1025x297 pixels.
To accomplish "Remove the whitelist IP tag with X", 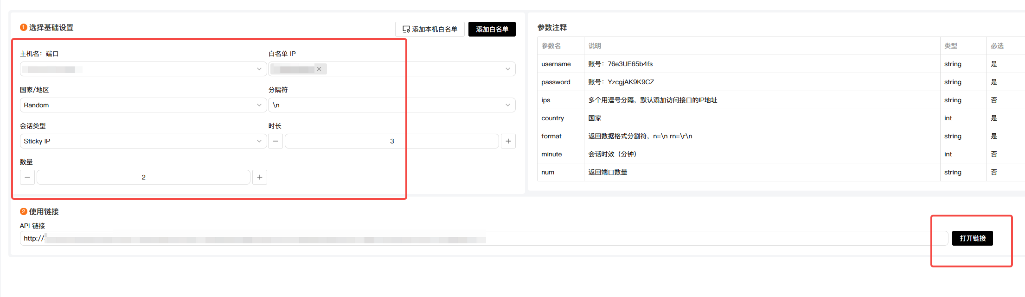I will coord(319,69).
